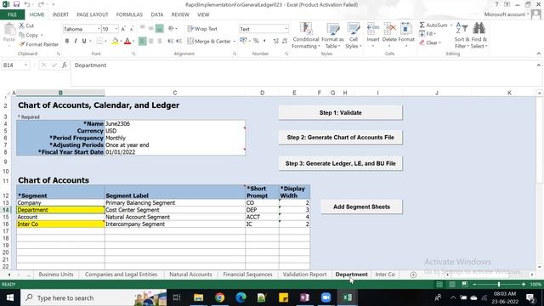Toggle Italic formatting

point(76,41)
